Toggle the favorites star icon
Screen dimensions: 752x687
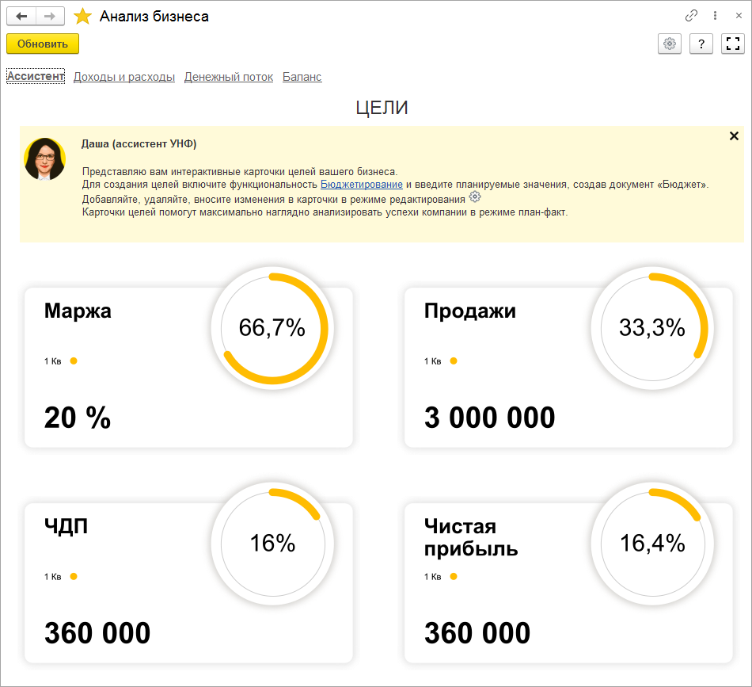click(82, 17)
